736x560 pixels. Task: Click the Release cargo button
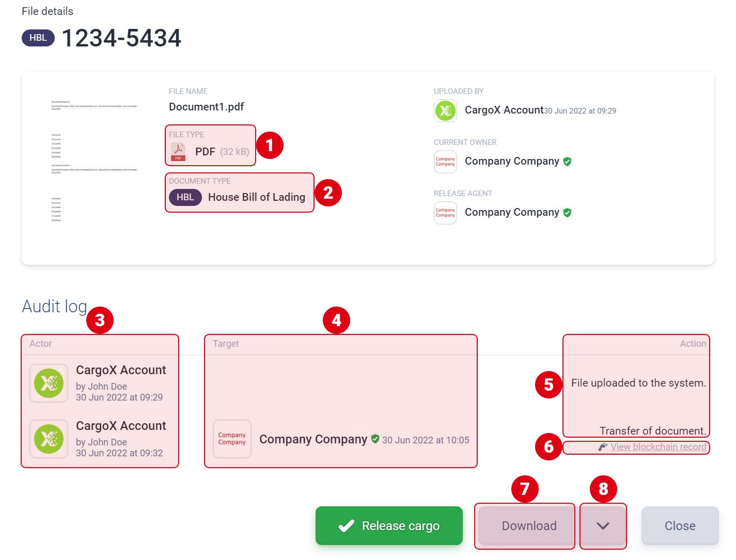point(389,526)
